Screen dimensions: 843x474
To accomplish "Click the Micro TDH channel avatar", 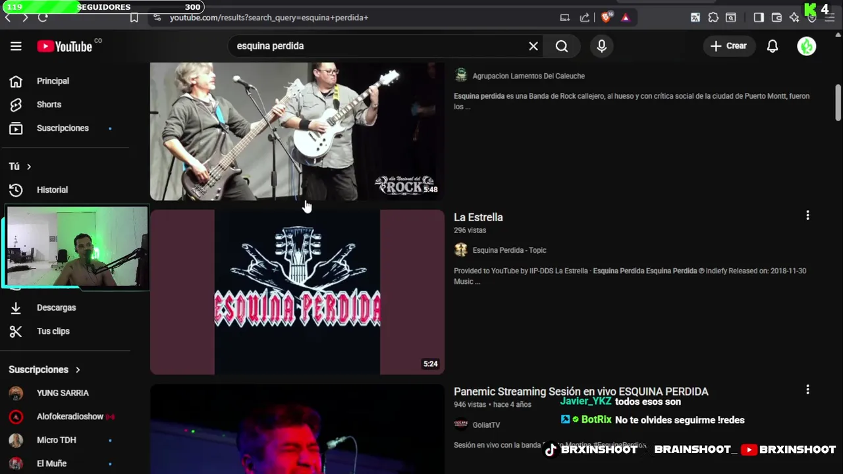I will click(16, 440).
